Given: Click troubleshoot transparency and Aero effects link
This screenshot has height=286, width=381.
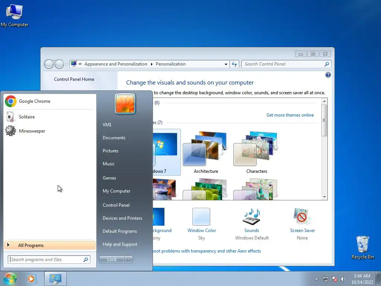Looking at the screenshot, I should [206, 251].
